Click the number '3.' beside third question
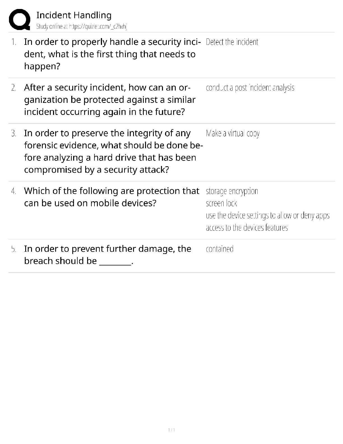 point(13,133)
